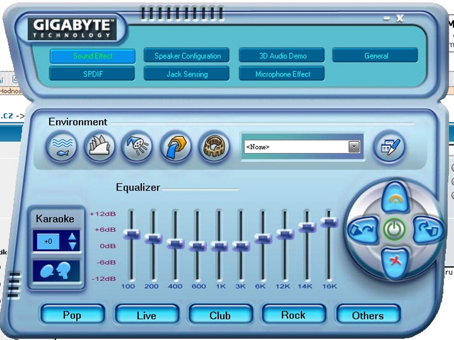Increase the Karaoke key value
This screenshot has height=340, width=454.
72,236
